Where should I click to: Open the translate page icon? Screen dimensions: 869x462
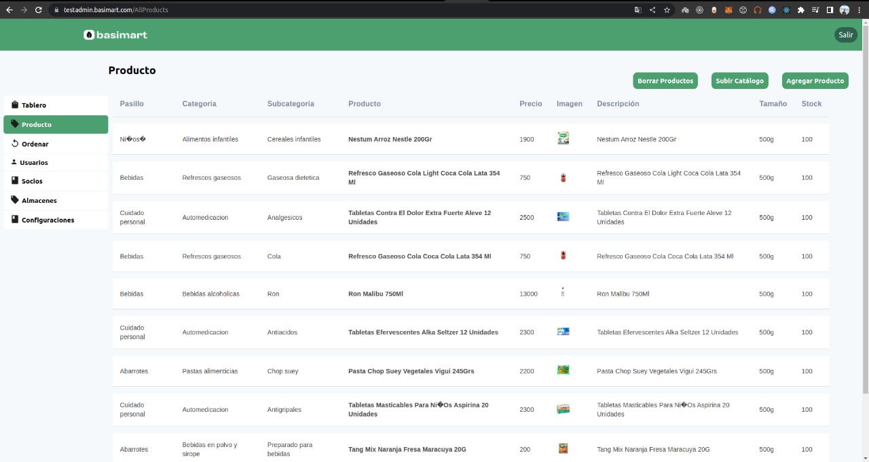(637, 9)
